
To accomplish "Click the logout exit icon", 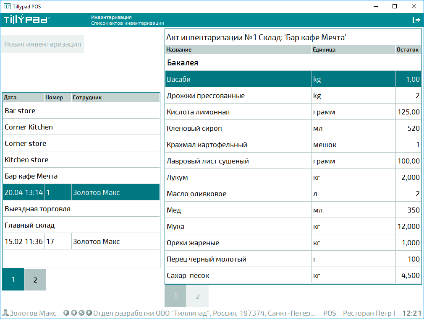I will [416, 20].
